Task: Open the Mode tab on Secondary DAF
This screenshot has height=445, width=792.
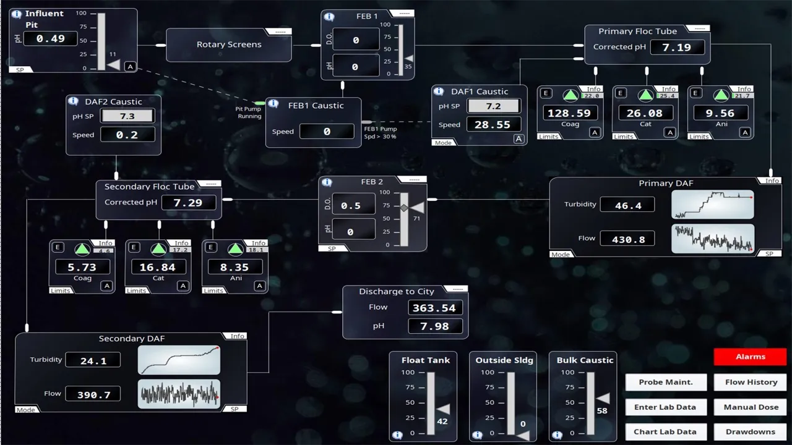Action: 26,410
